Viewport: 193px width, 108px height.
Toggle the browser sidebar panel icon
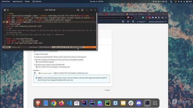[x=159, y=18]
